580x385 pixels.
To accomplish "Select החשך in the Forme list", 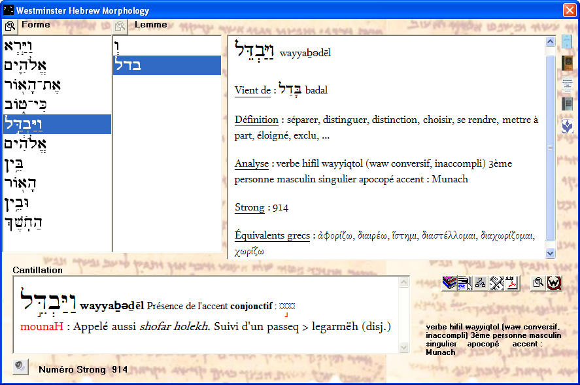I will (57, 222).
